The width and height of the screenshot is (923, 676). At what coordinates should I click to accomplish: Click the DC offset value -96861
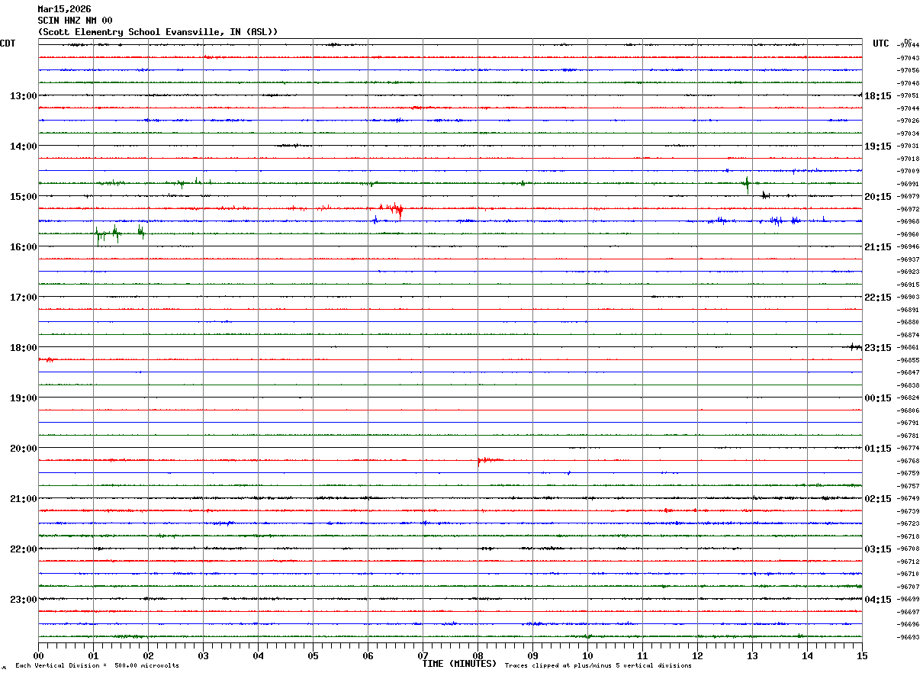pyautogui.click(x=908, y=347)
